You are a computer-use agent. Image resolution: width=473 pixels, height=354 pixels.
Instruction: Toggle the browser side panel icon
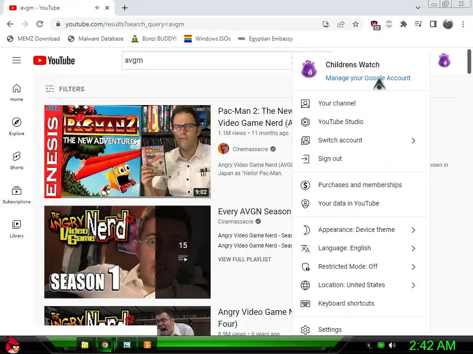433,24
